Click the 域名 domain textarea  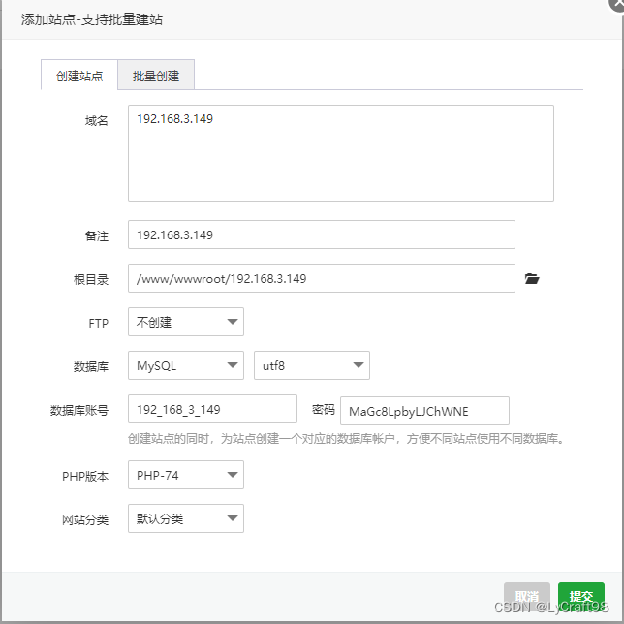tap(341, 153)
